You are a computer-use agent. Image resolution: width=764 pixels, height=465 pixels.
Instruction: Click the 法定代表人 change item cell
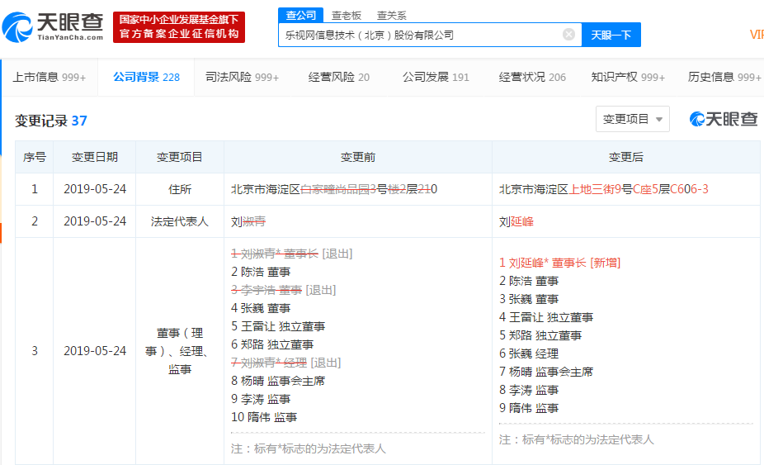click(179, 221)
